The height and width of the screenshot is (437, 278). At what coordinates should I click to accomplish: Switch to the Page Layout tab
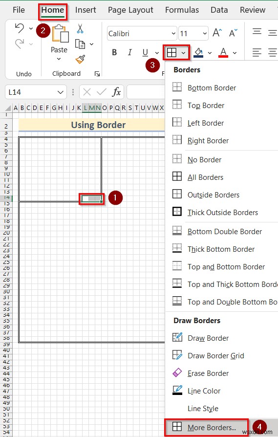pyautogui.click(x=130, y=10)
